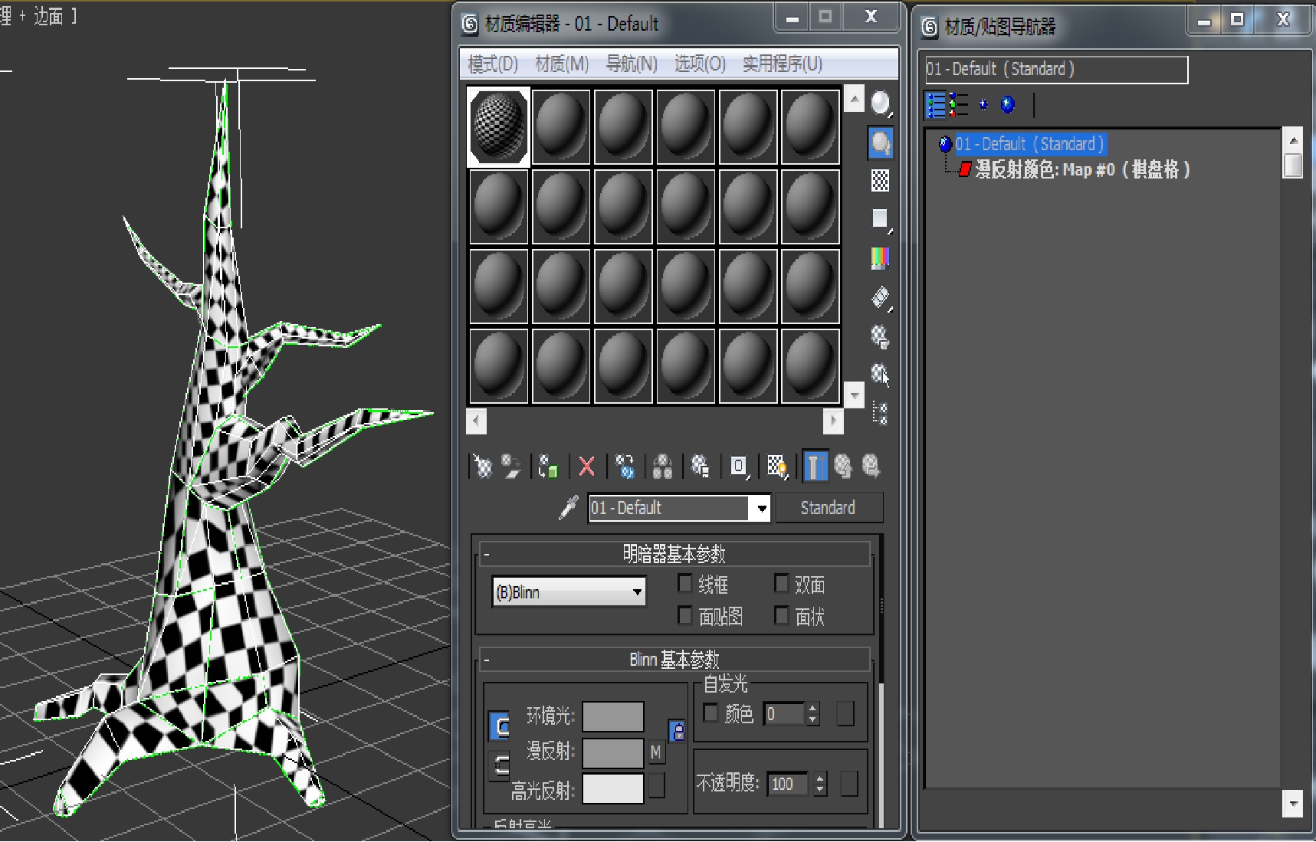Viewport: 1316px width, 842px height.
Task: Open the Material ID Channel flyout
Action: pos(739,467)
